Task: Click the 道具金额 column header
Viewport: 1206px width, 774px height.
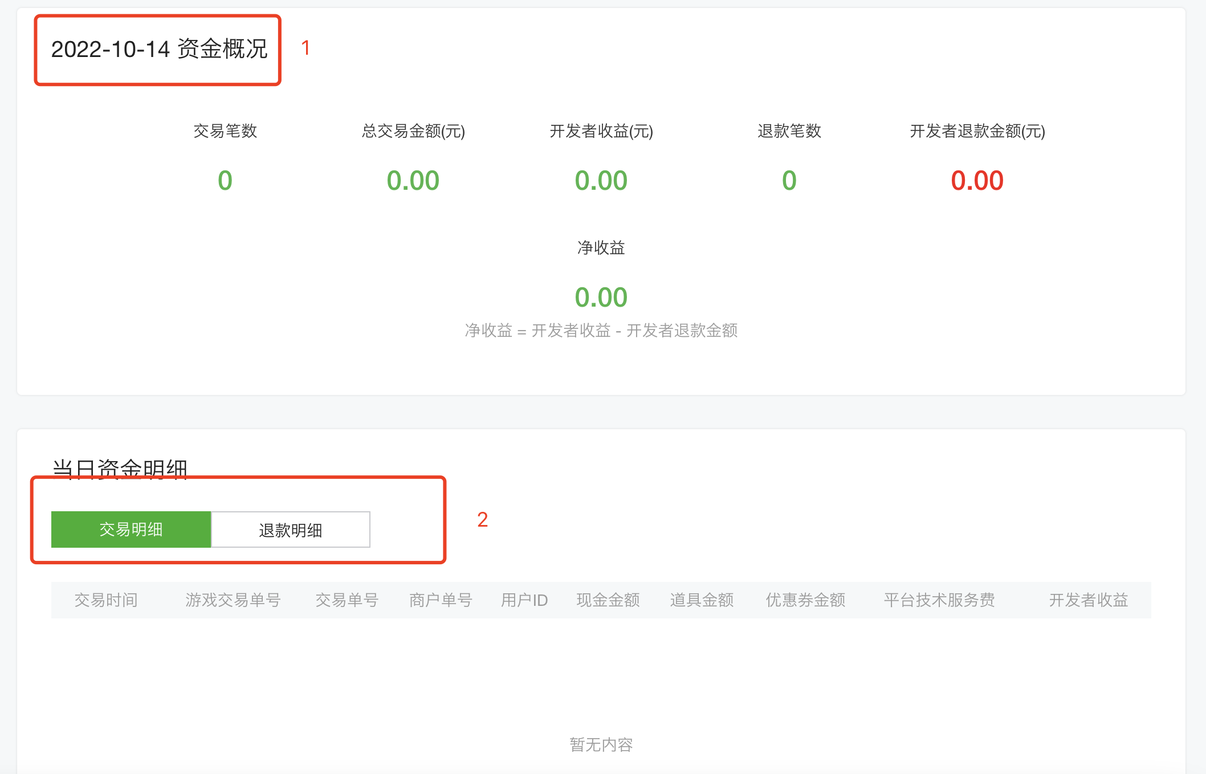Action: [702, 600]
